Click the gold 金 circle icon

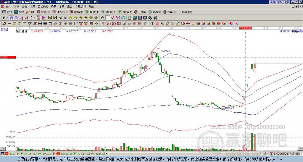tap(173, 24)
